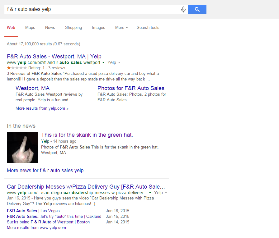The image size is (279, 238).
Task: Switch to Images results tab
Action: pos(98,28)
